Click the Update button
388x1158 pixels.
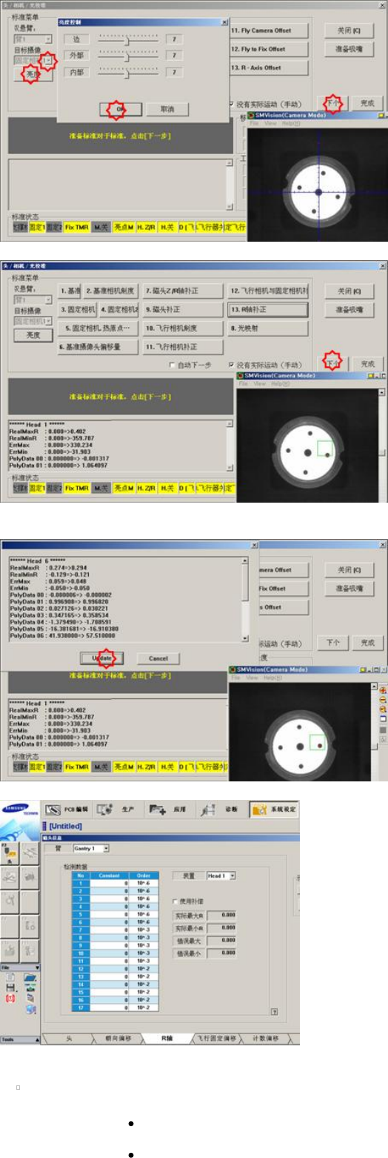(102, 658)
